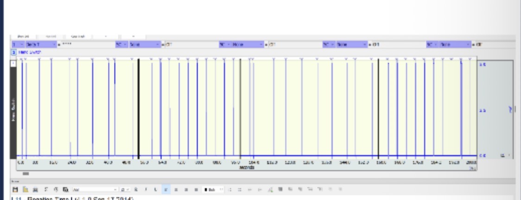Click the horizontal scrollbar thumb below the time axis
Viewport: 521px width, 200px height.
[25, 174]
